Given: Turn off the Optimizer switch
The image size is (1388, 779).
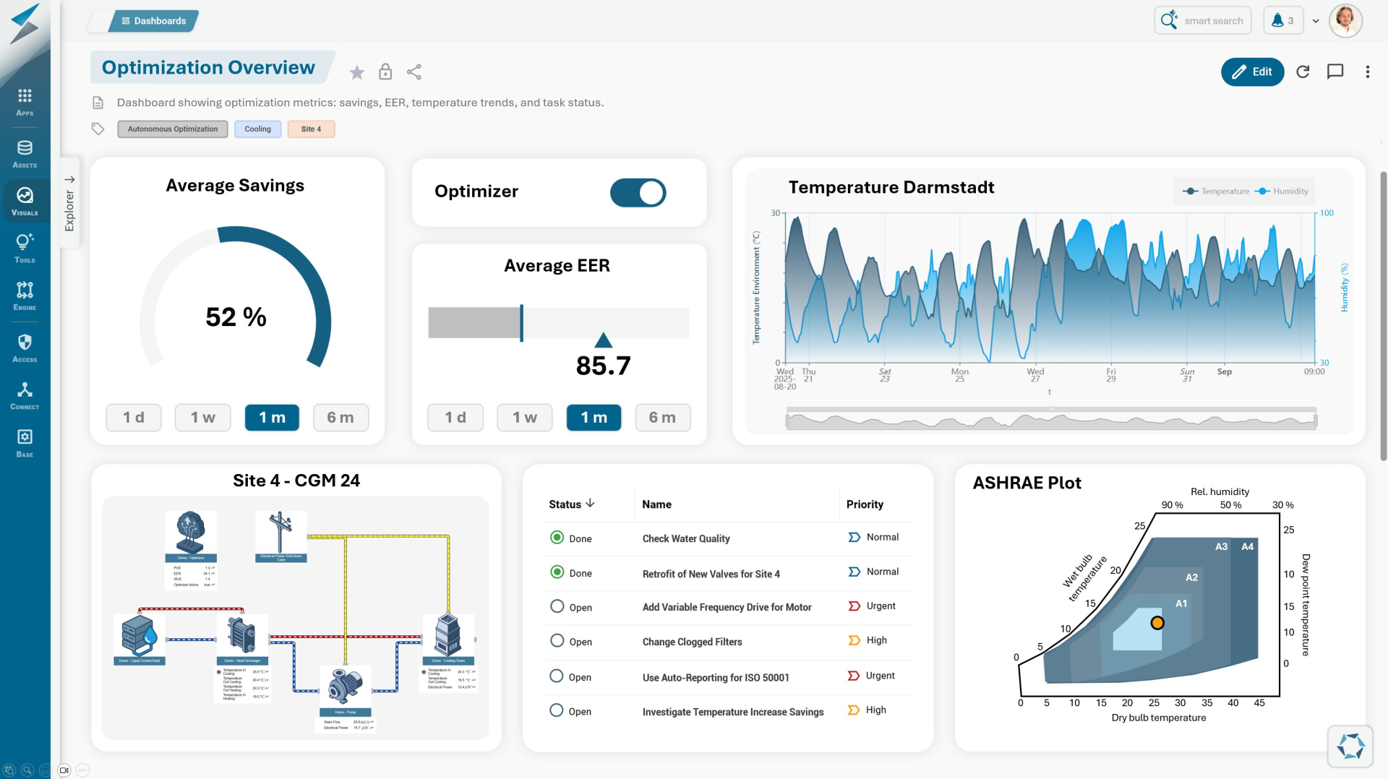Looking at the screenshot, I should 638,193.
